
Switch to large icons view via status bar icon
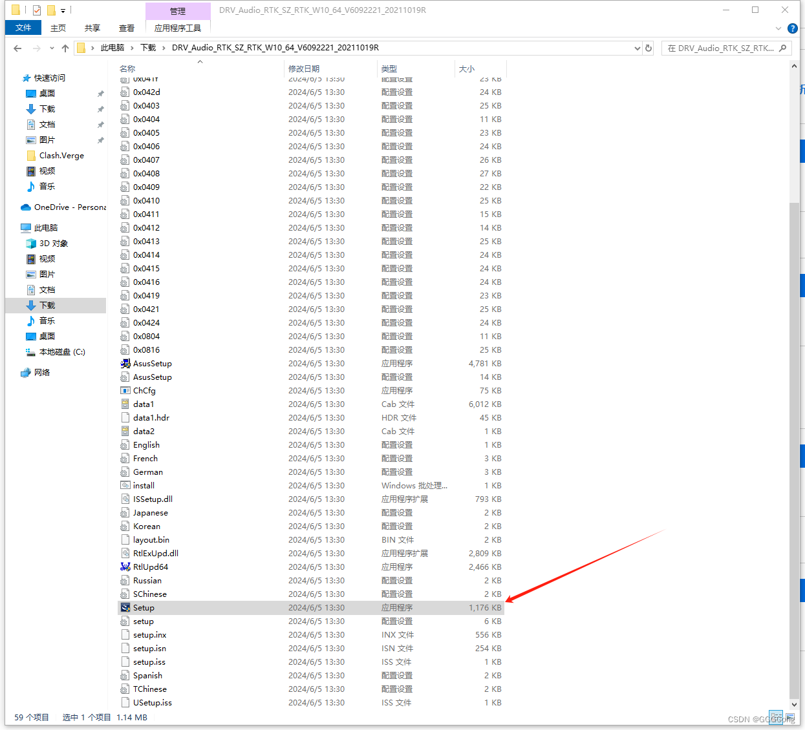pos(789,717)
